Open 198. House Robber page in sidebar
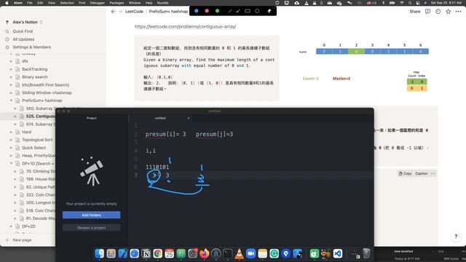Image resolution: width=466 pixels, height=262 pixels. [x=41, y=179]
